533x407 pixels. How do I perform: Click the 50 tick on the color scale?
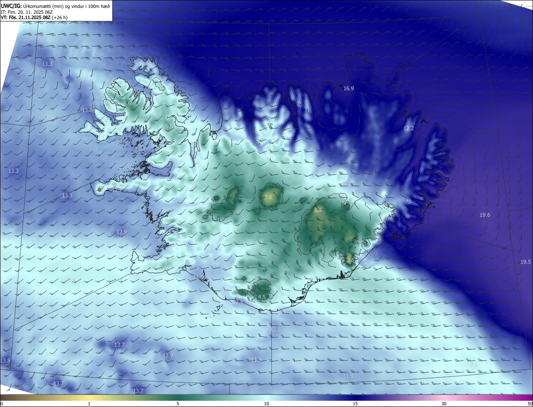pos(530,404)
